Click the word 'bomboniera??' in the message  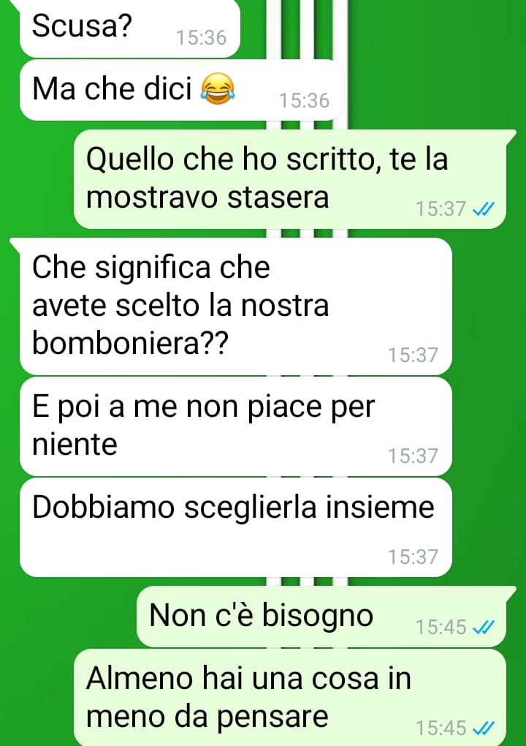click(x=130, y=342)
